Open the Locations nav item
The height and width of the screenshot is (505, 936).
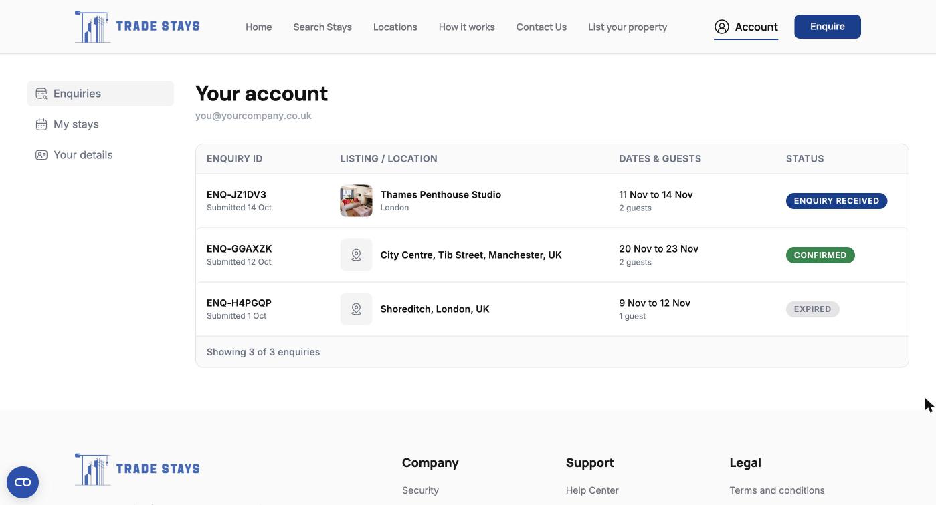395,27
